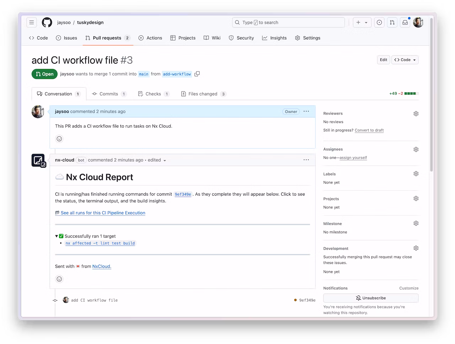This screenshot has height=344, width=455.
Task: Collapse the Successfully ran 1 target section
Action: (57, 236)
